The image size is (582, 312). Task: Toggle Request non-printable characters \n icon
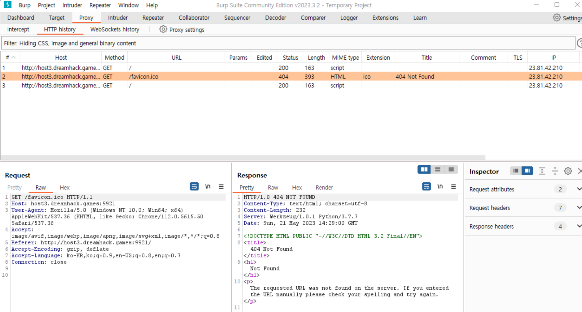(x=208, y=186)
